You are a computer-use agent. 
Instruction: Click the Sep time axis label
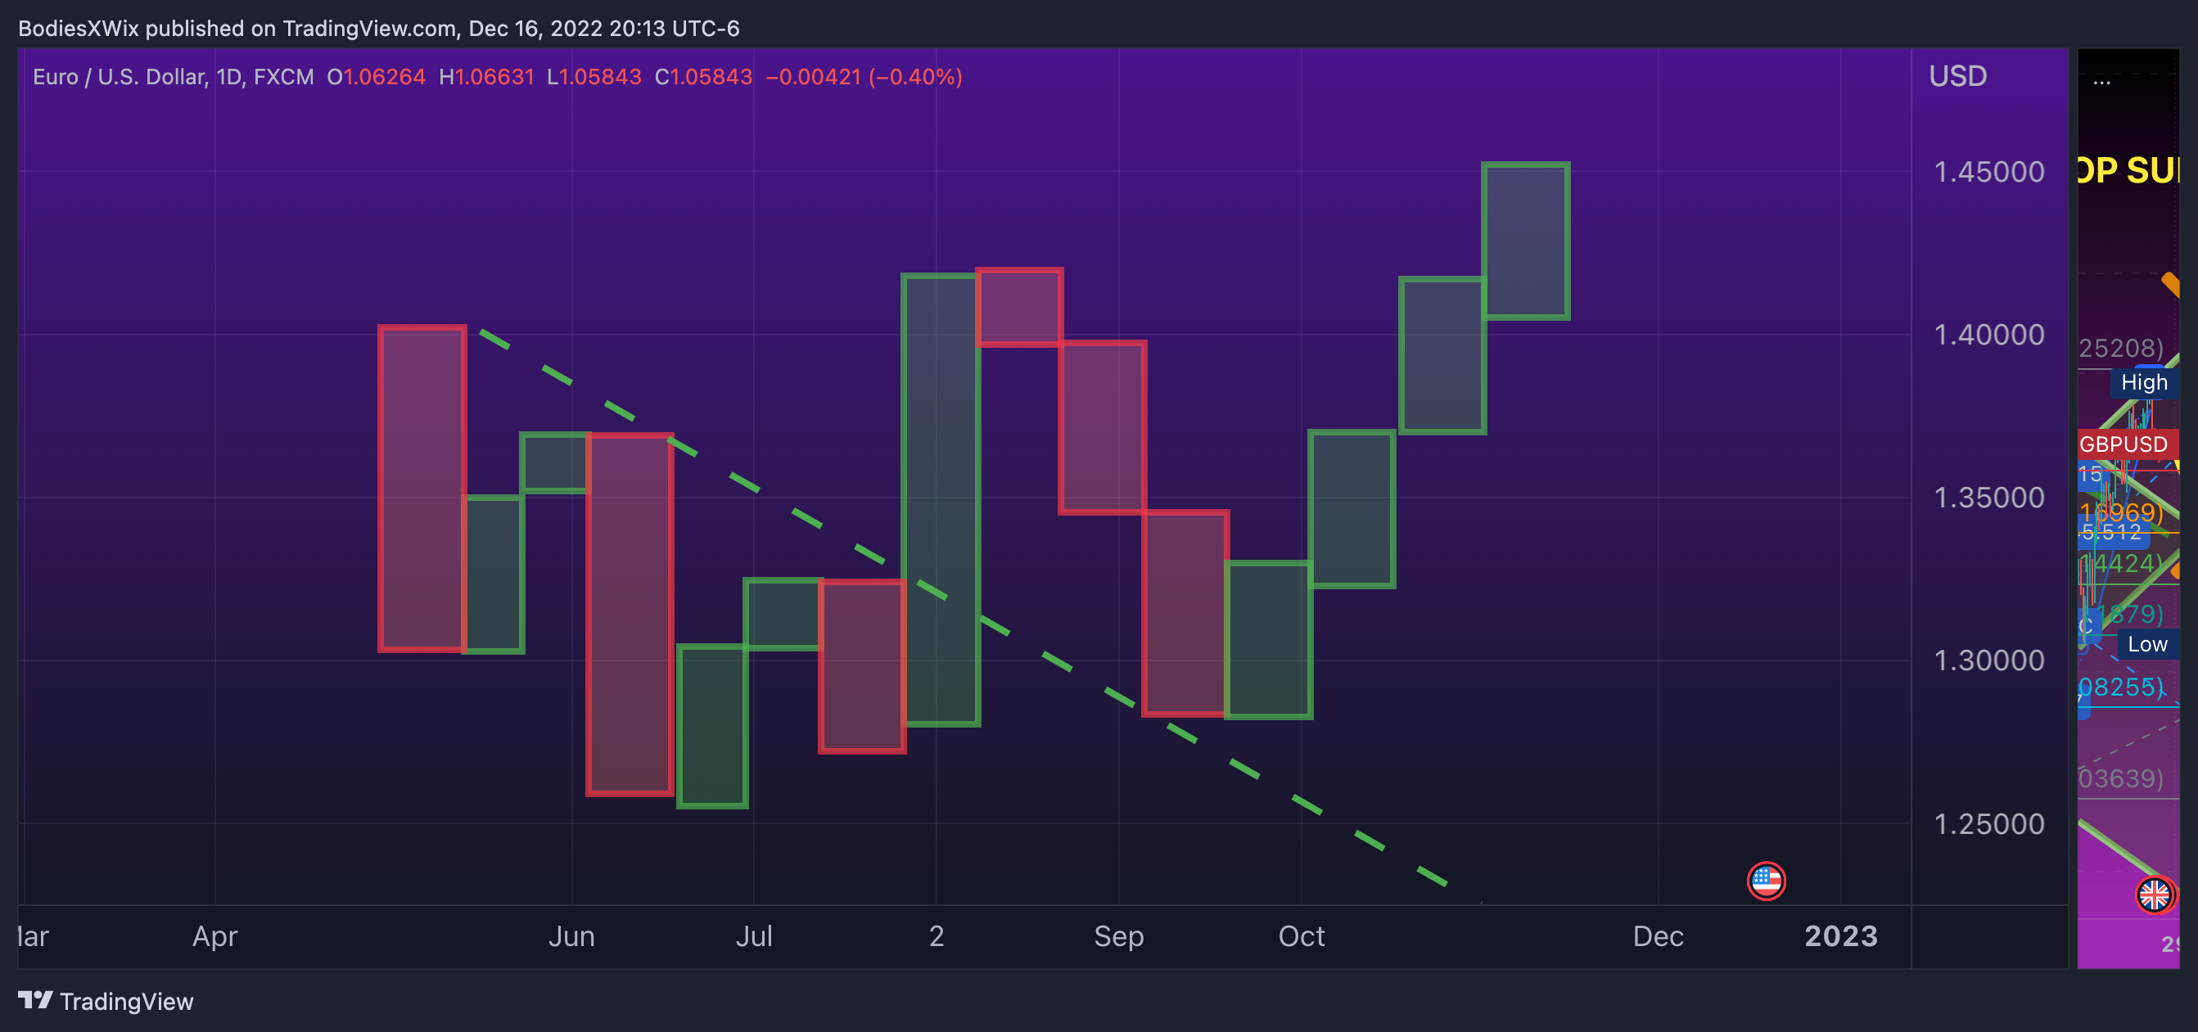[x=1118, y=935]
